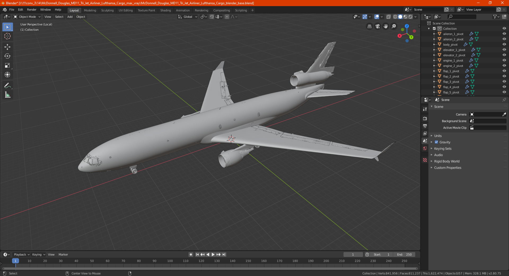Viewport: 509px width, 276px height.
Task: Select the Annotate tool
Action: (x=7, y=85)
